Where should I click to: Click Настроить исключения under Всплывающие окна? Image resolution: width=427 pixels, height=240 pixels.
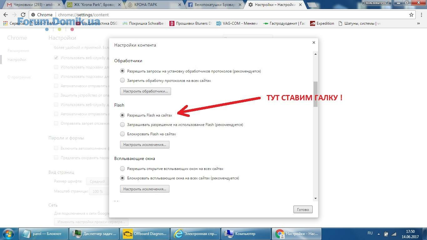145,189
